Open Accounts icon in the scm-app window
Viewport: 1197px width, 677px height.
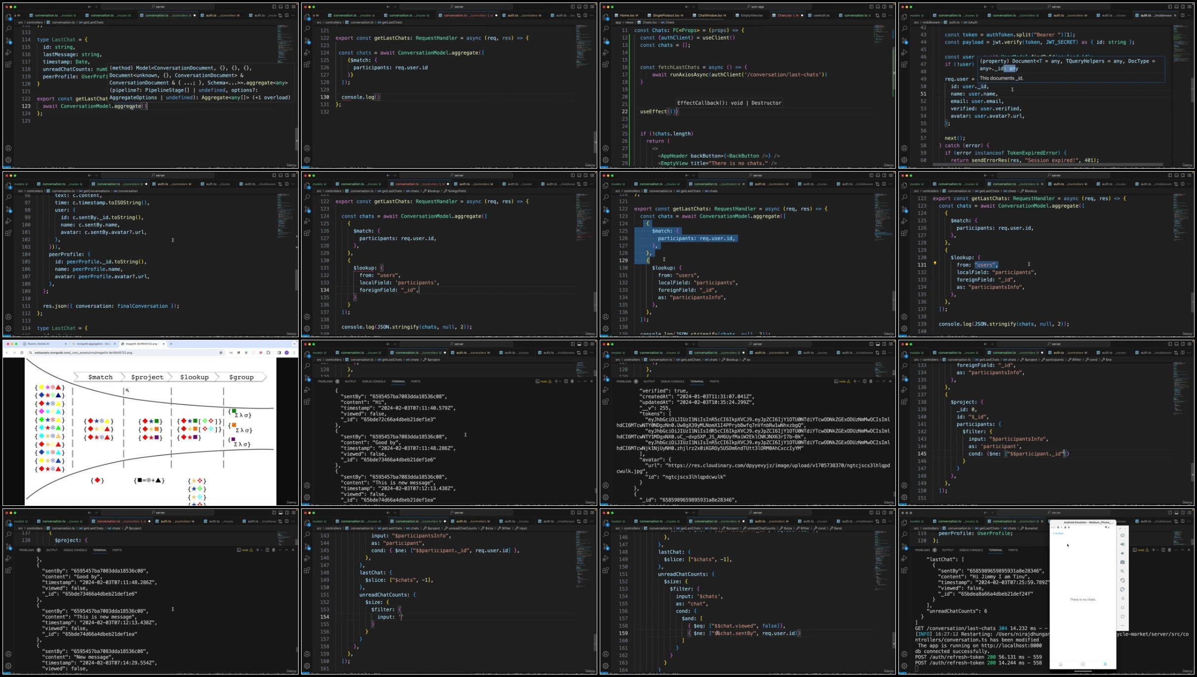click(606, 148)
